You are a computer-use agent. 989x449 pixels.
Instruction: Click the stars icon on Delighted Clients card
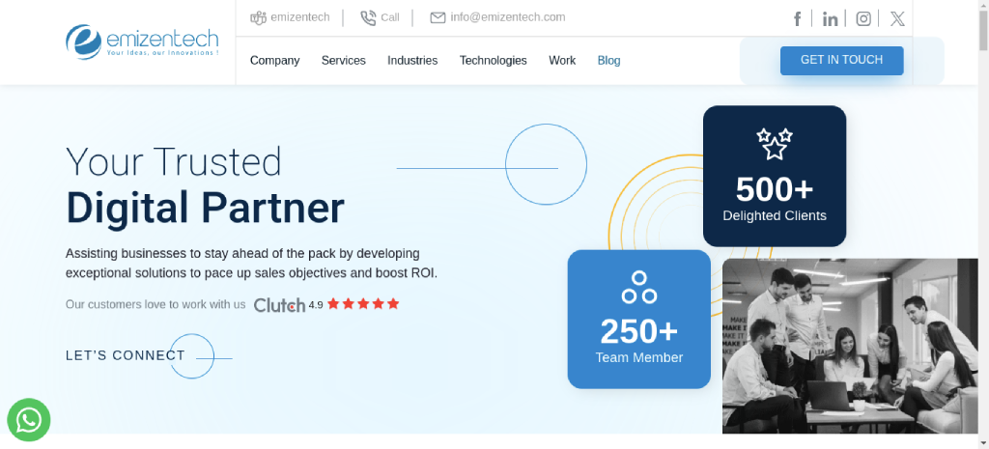coord(774,144)
